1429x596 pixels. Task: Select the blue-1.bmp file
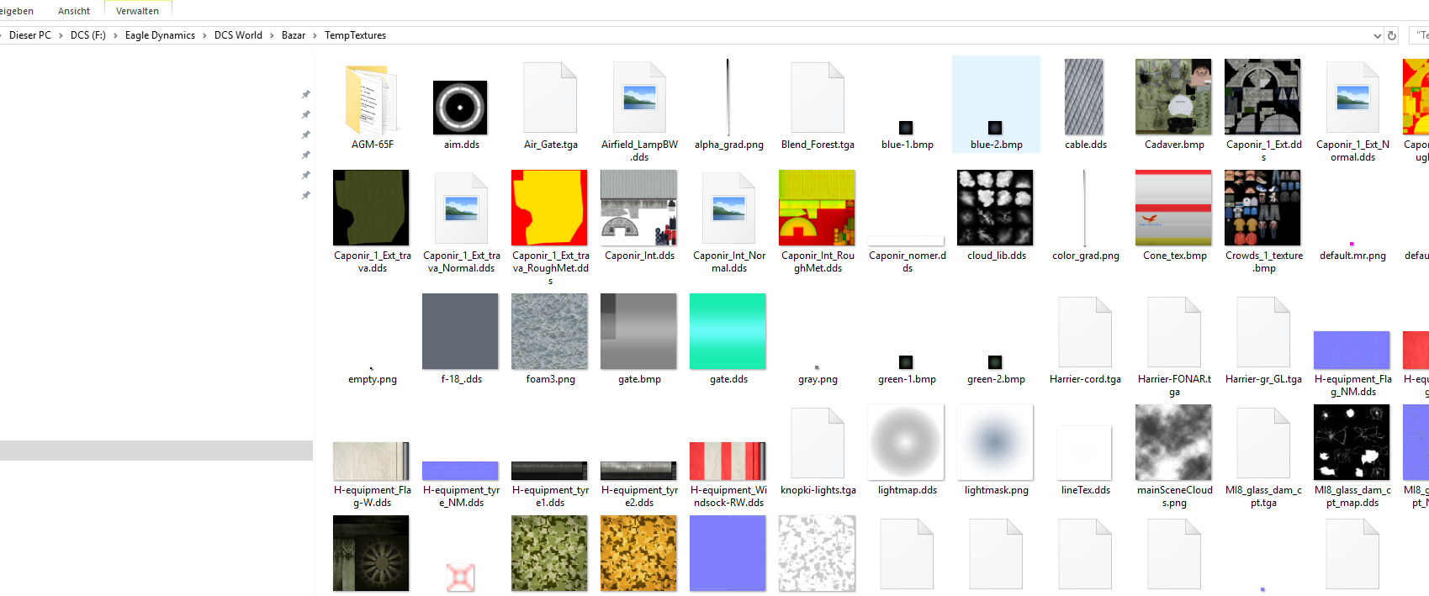tap(906, 128)
